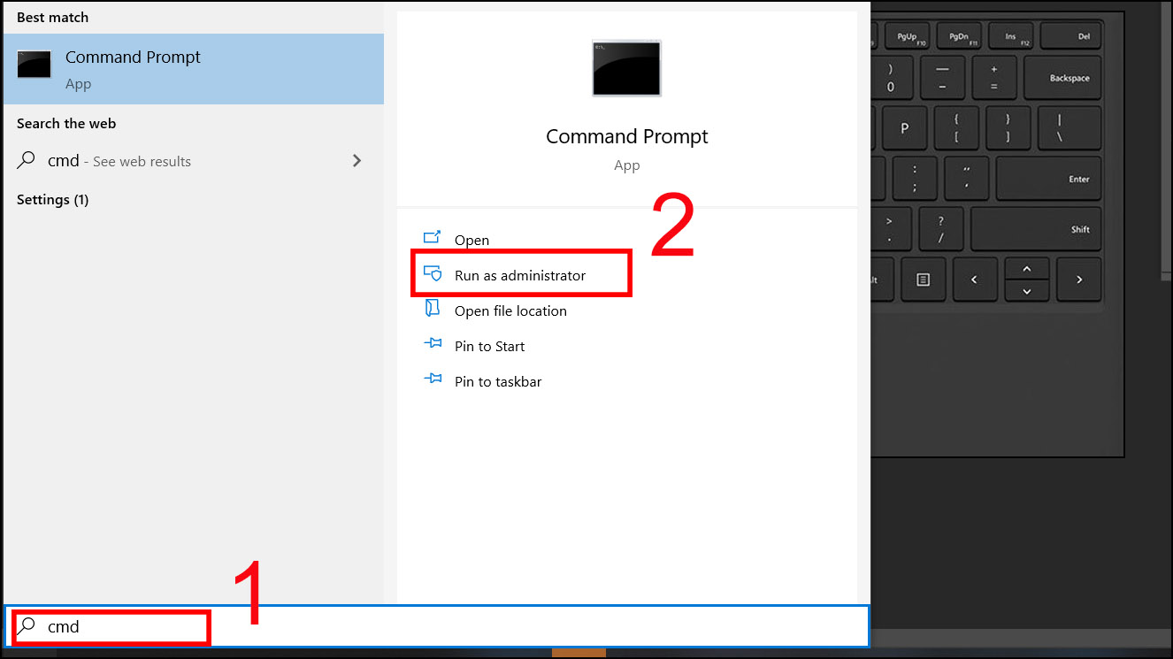Click the menu key icon on keyboard image

[923, 280]
